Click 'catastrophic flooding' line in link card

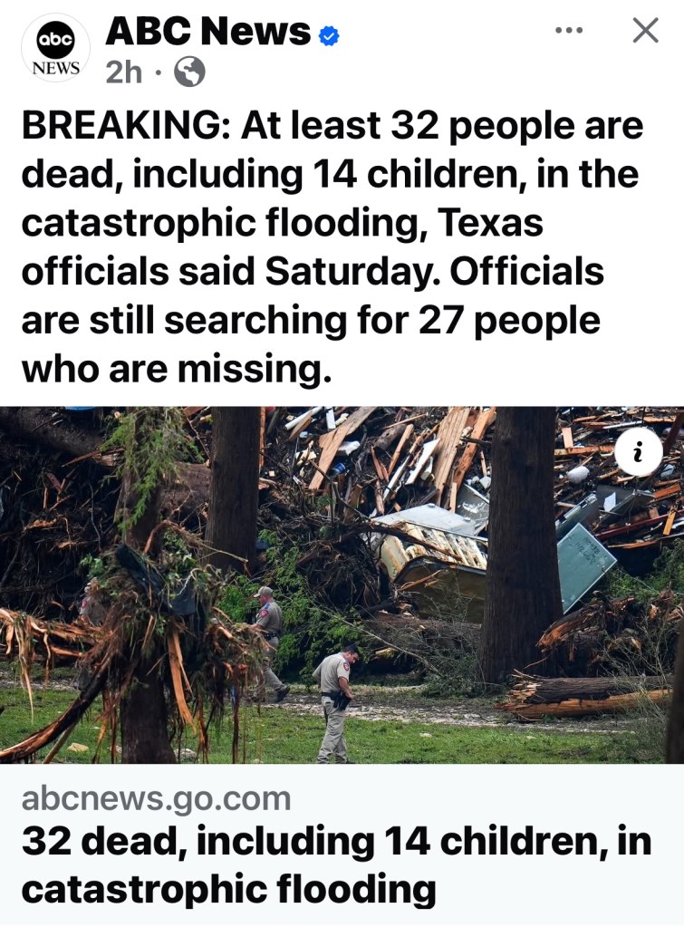tap(229, 889)
